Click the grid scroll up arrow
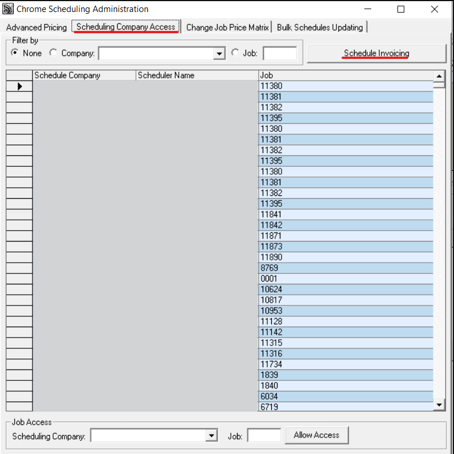This screenshot has width=454, height=454. click(439, 76)
